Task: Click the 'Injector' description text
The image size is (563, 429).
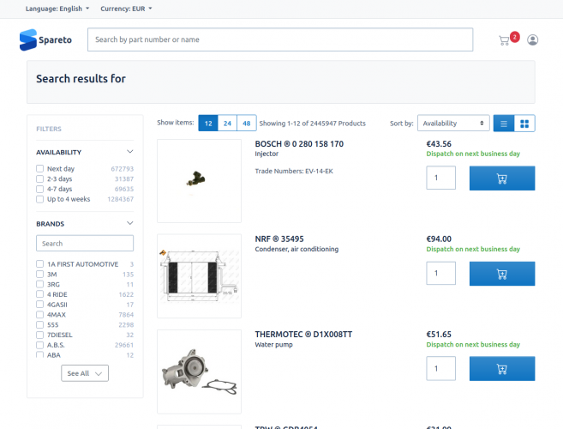Action: coord(267,154)
